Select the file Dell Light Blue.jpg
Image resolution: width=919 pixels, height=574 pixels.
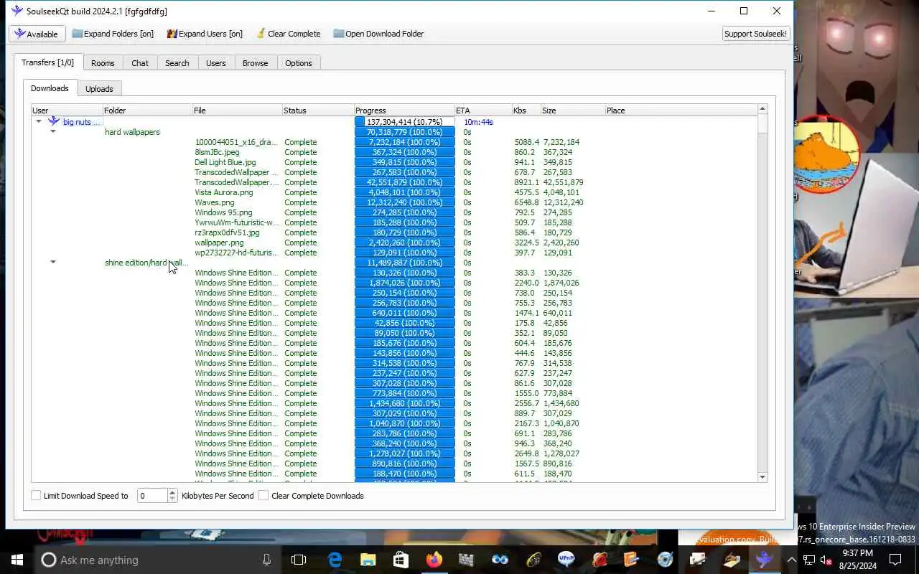tap(225, 162)
